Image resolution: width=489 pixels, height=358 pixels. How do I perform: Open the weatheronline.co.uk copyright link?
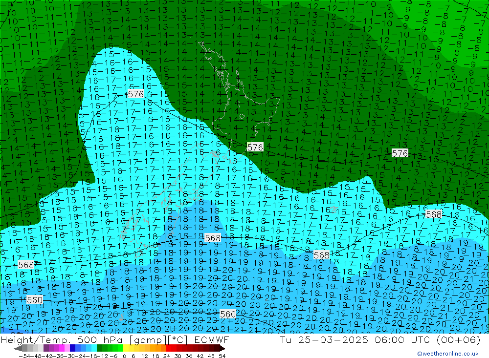(448, 354)
